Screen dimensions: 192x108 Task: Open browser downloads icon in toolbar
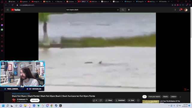[187, 5]
